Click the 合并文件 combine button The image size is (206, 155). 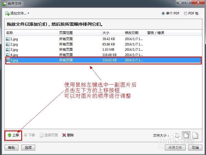tap(175, 148)
